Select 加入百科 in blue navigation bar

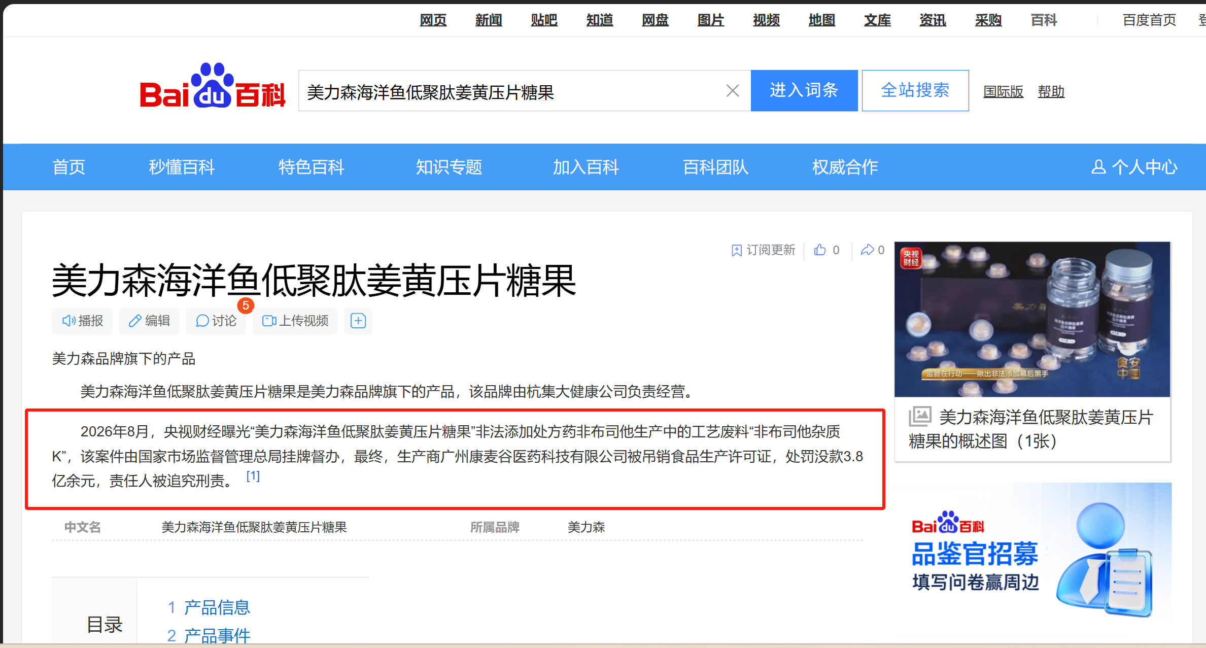coord(586,167)
